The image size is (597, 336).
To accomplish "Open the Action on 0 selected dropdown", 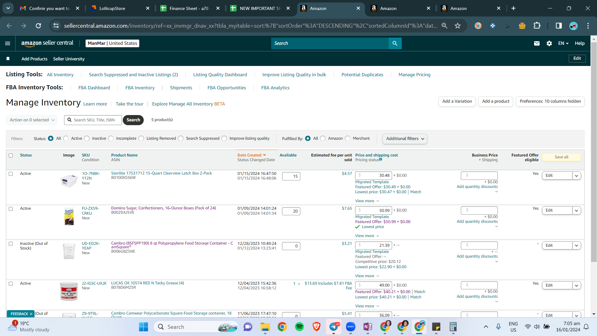I will 32,120.
